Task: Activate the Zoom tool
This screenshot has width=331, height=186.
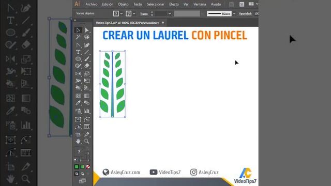Action: tap(87, 141)
